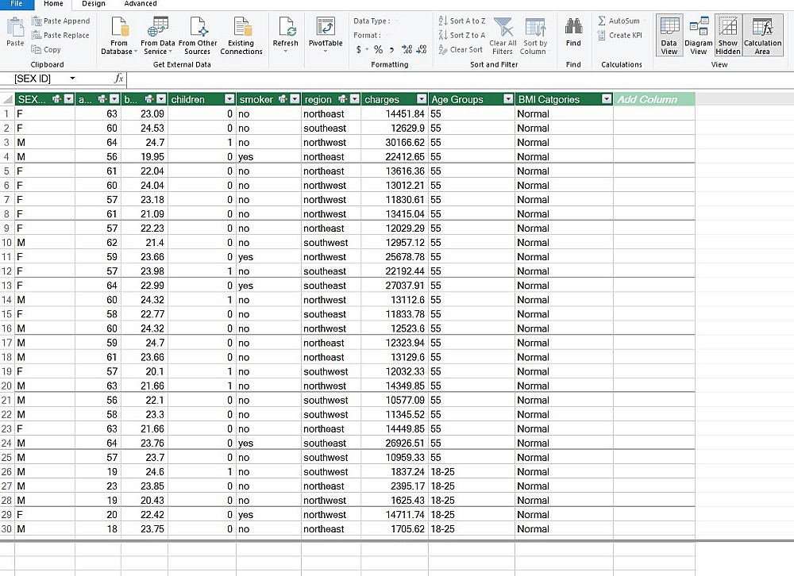
Task: Switch to the Home ribbon tab
Action: 53,4
